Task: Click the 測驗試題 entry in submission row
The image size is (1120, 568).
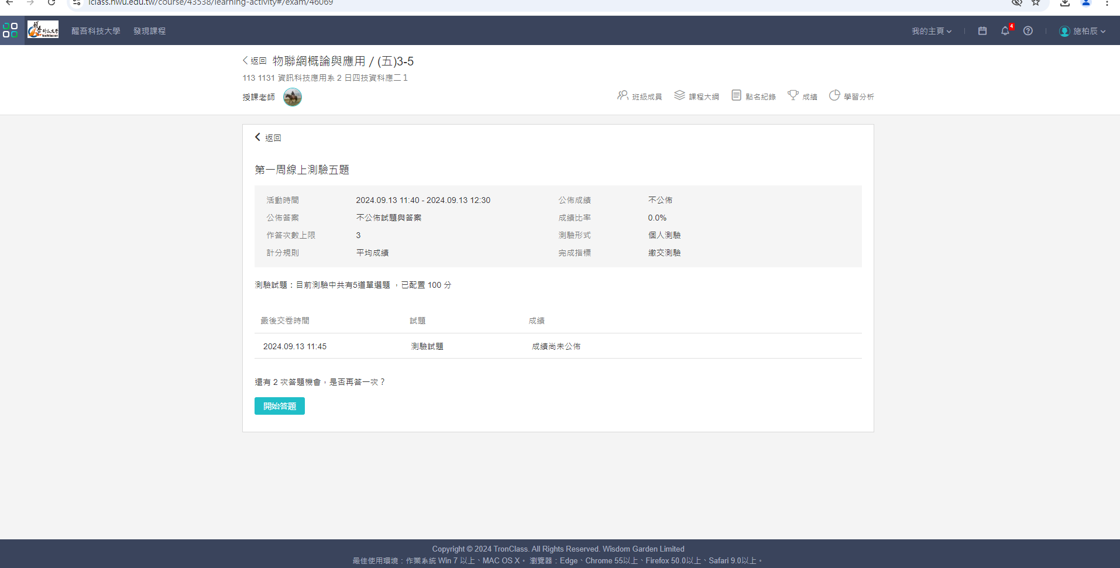Action: click(x=427, y=346)
